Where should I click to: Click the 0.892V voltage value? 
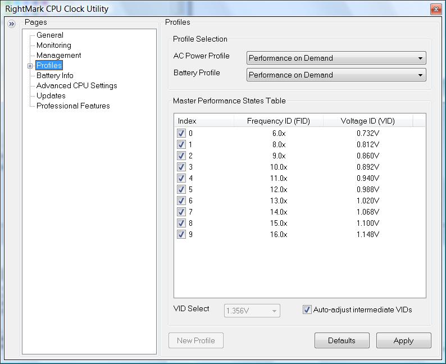[368, 167]
